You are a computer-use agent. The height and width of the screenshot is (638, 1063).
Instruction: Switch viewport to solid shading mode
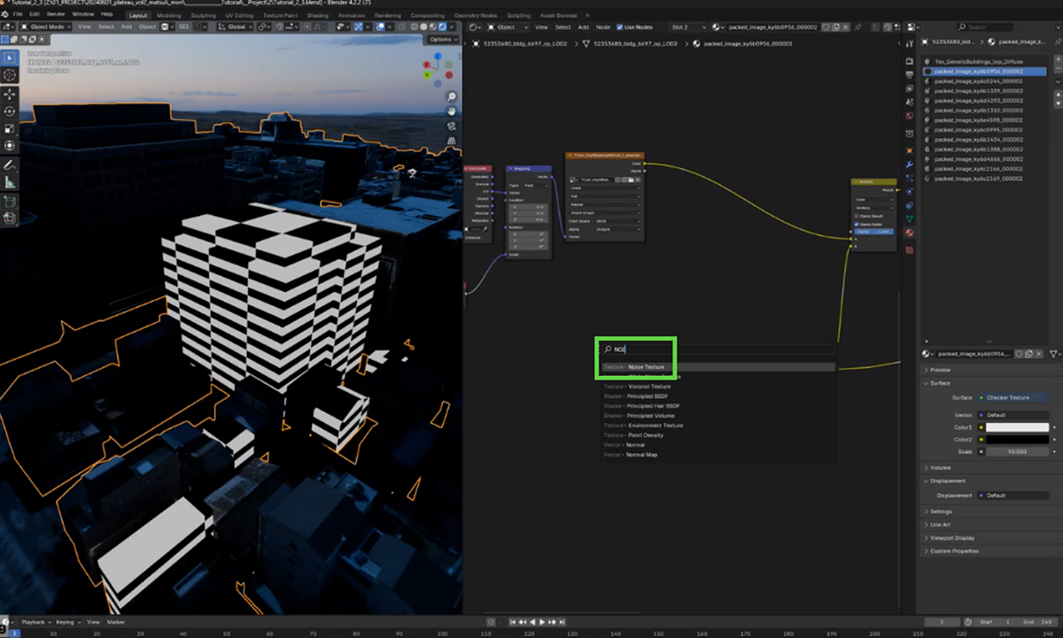[x=424, y=27]
